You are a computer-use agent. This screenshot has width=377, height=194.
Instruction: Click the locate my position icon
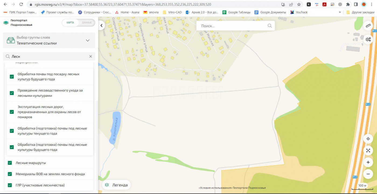point(368,139)
